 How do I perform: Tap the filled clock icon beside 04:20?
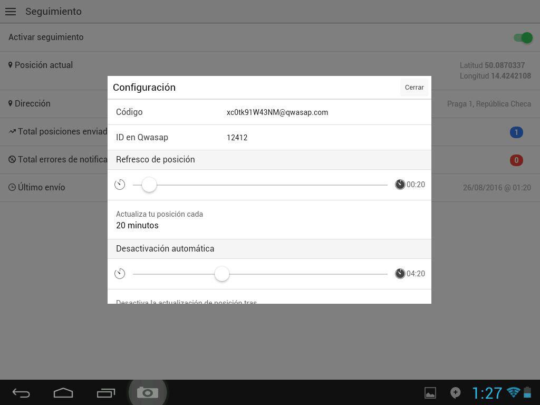click(x=400, y=274)
